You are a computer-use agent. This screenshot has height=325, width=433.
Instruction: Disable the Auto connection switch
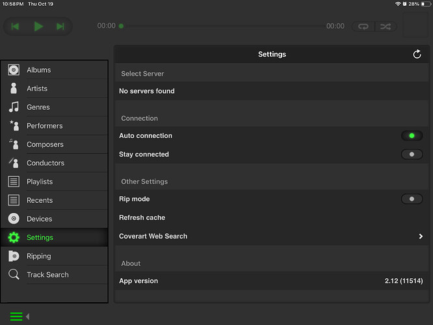[x=412, y=136]
